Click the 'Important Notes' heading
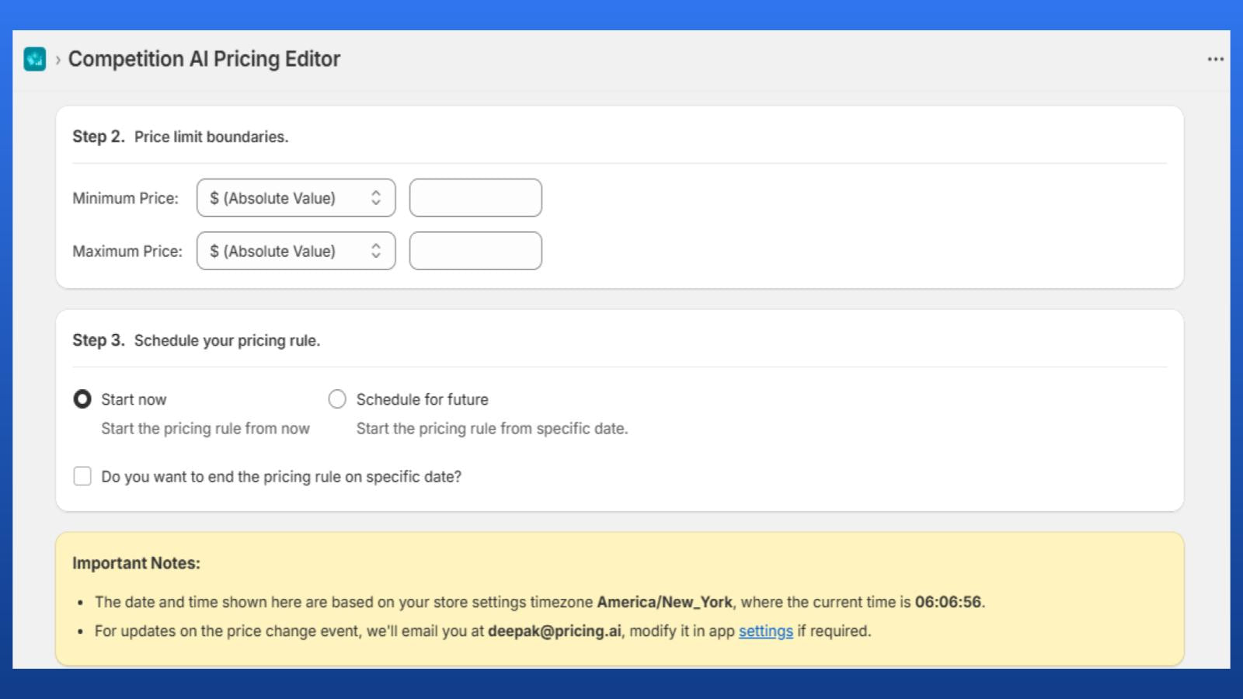Screen dimensions: 1243x699 pyautogui.click(x=136, y=562)
